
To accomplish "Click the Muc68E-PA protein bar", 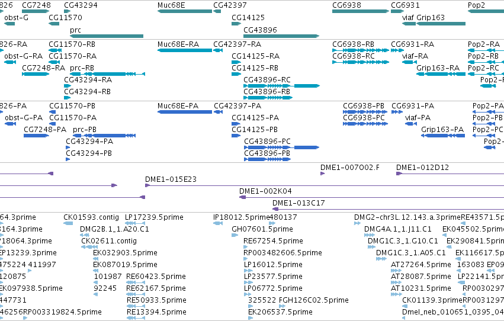I will point(185,112).
